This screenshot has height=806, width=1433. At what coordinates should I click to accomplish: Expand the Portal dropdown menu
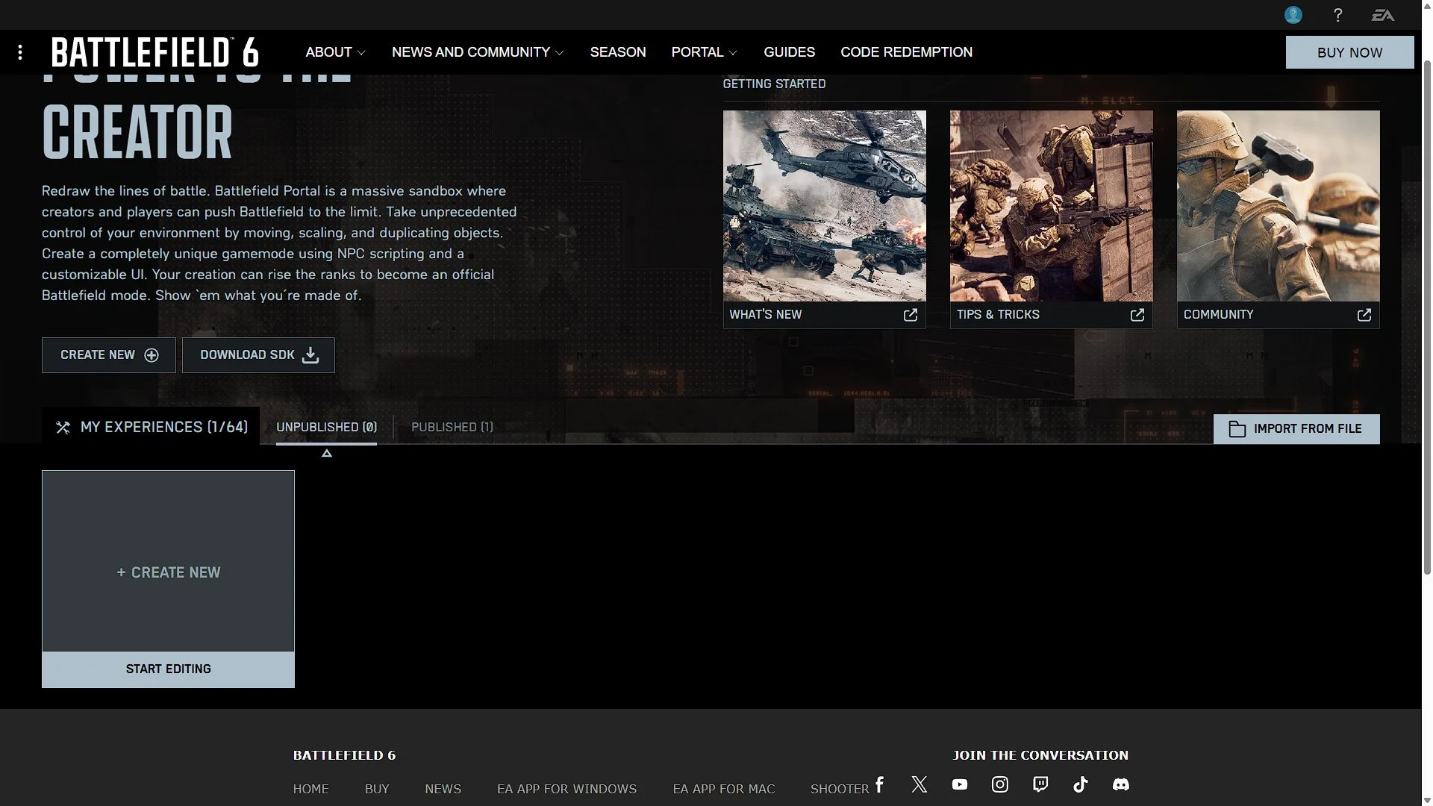click(x=704, y=52)
